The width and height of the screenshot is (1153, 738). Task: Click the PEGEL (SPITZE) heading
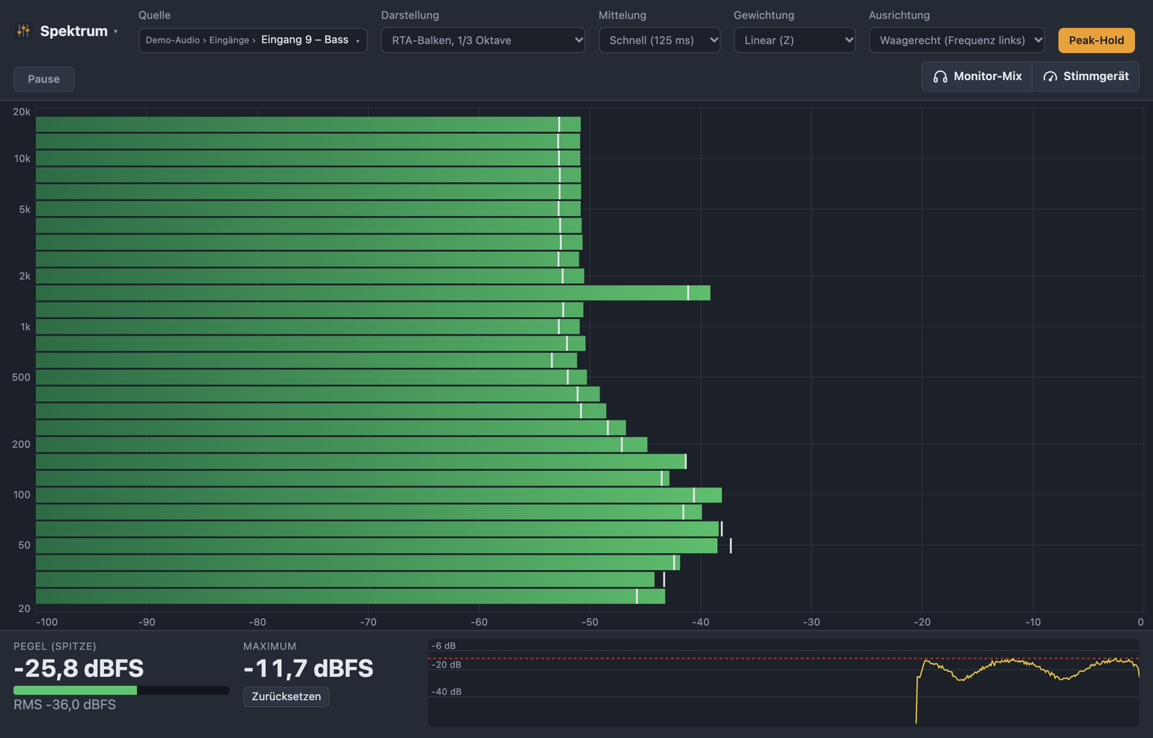pos(55,647)
